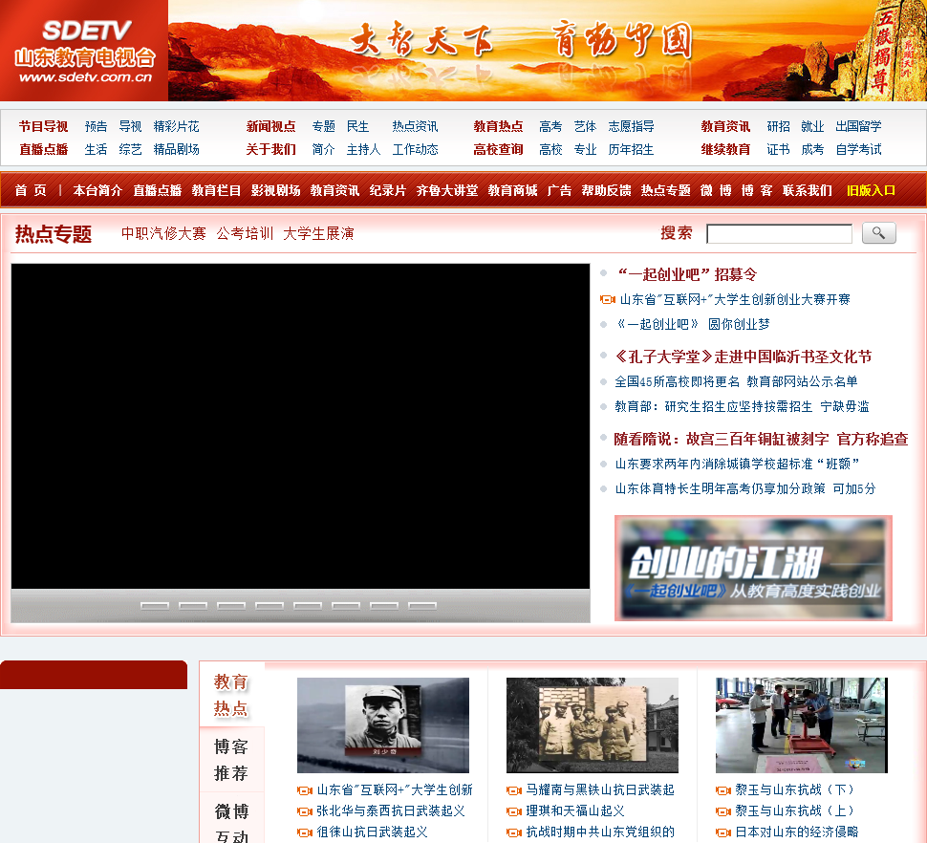Click video icon next to 黎玉与山东抗战（下）
This screenshot has height=843, width=927.
[723, 789]
